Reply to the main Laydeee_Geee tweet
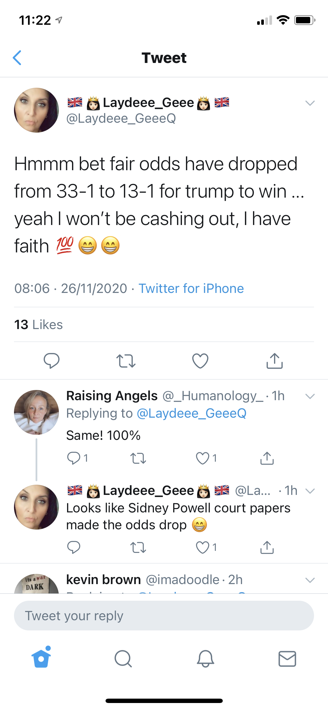This screenshot has height=710, width=328. 51,361
